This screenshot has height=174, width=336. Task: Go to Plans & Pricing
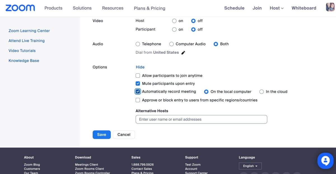click(x=150, y=8)
